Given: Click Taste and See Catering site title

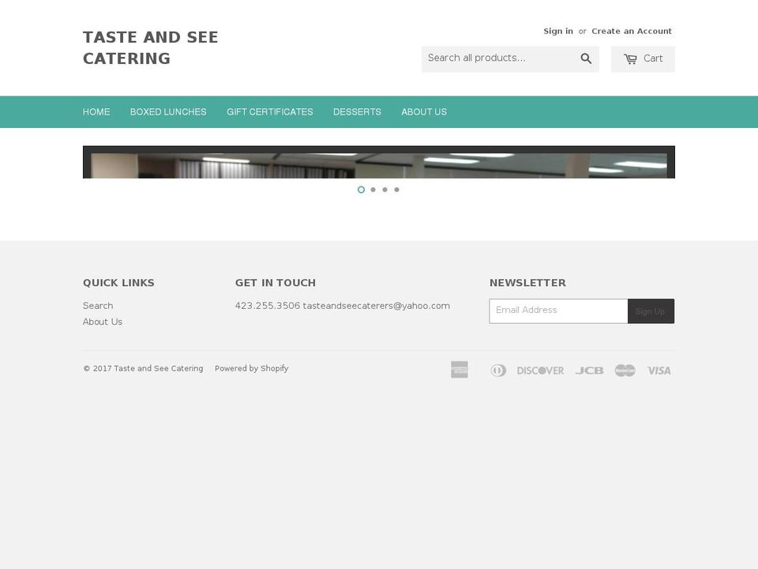Looking at the screenshot, I should click(x=150, y=48).
